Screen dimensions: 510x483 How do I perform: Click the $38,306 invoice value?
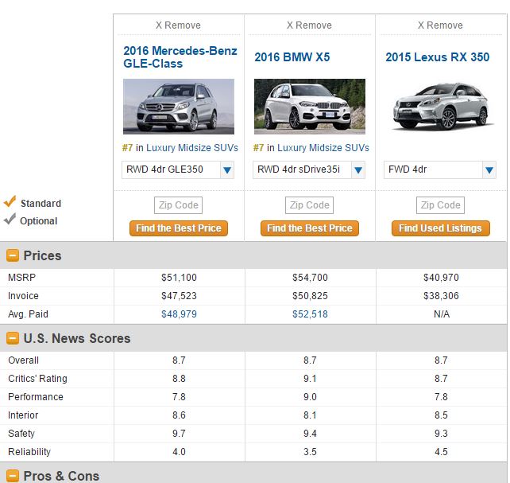[442, 296]
